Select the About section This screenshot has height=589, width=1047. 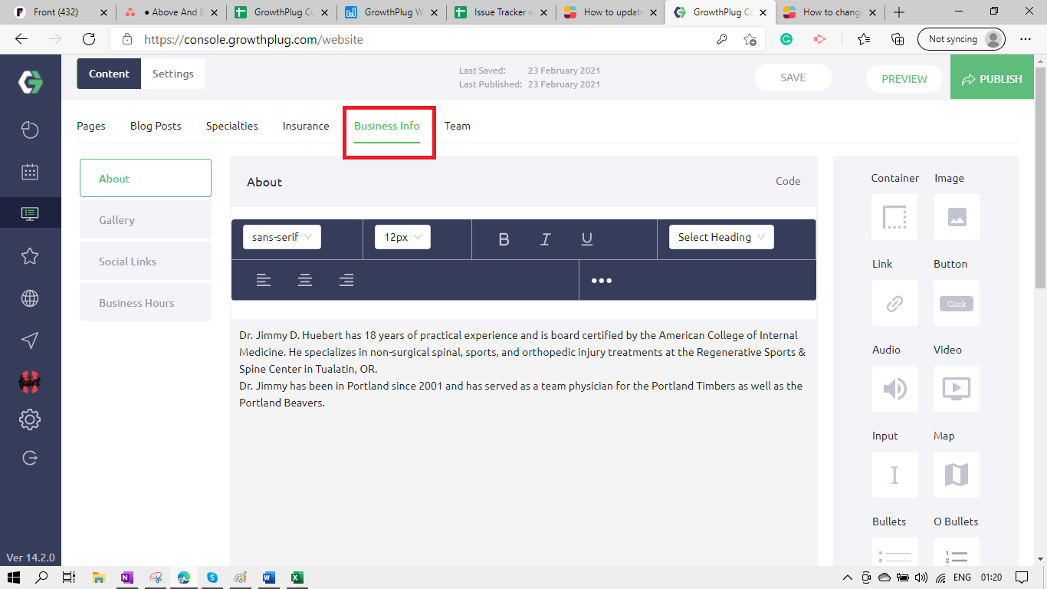click(x=146, y=179)
